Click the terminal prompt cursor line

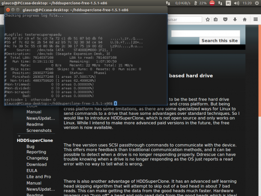[61, 103]
